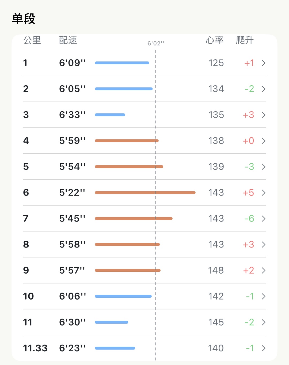Tap chevron on the 6'33'' split
Viewport: 289px width, 365px height.
[264, 115]
